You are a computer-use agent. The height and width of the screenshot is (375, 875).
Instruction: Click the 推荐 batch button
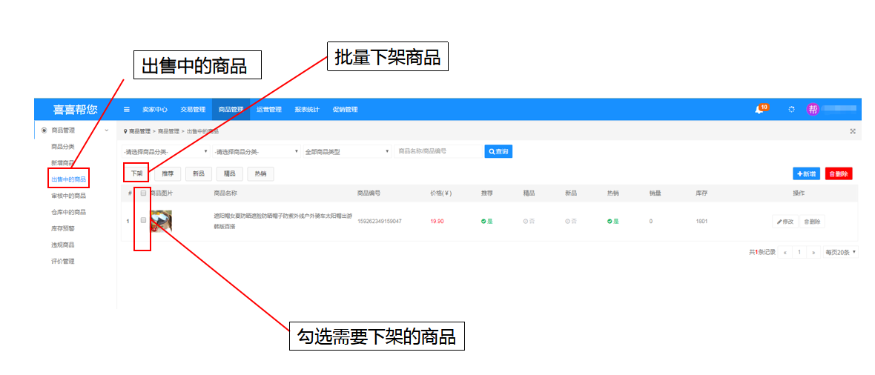tap(168, 173)
